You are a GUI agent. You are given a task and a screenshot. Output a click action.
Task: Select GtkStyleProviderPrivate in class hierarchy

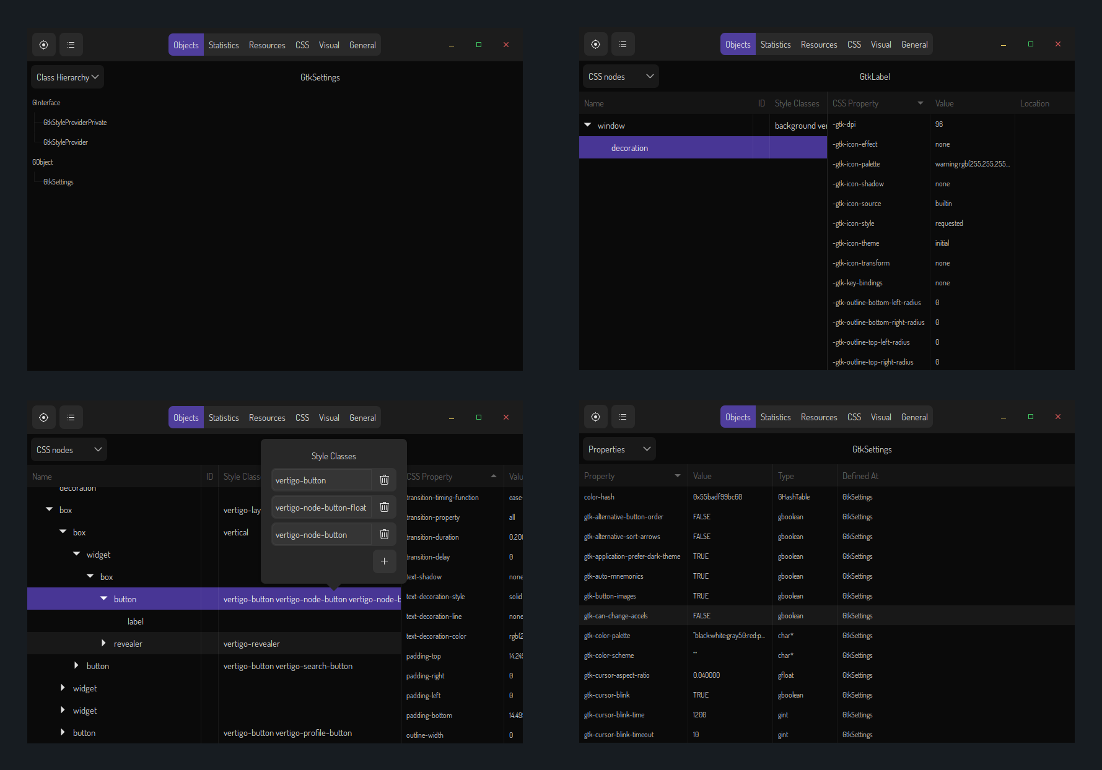click(x=75, y=123)
